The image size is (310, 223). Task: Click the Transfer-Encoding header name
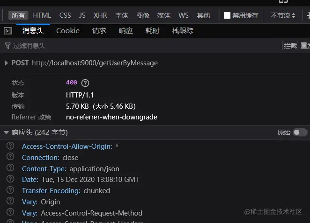tap(51, 191)
